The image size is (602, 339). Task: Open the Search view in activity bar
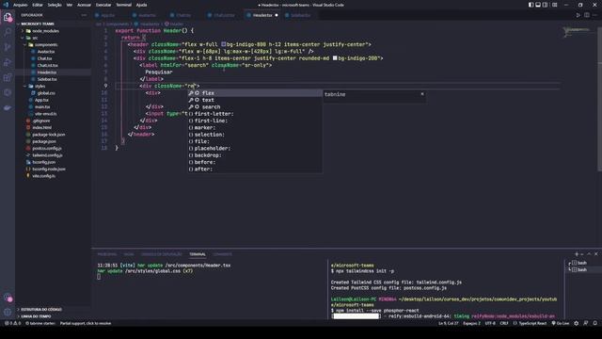pos(8,32)
